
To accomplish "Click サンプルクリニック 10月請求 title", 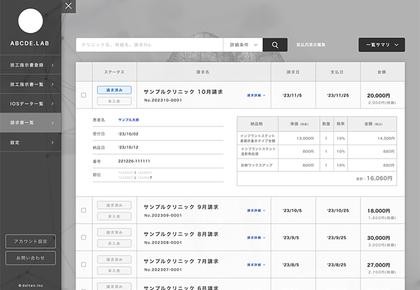I will tap(184, 92).
